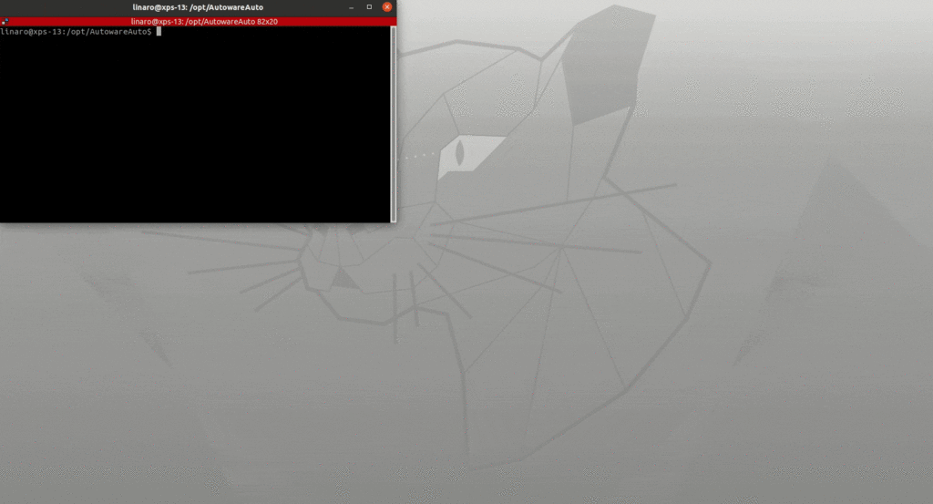Click the bottom of the terminal scrollbar track
This screenshot has width=933, height=504.
tap(394, 215)
